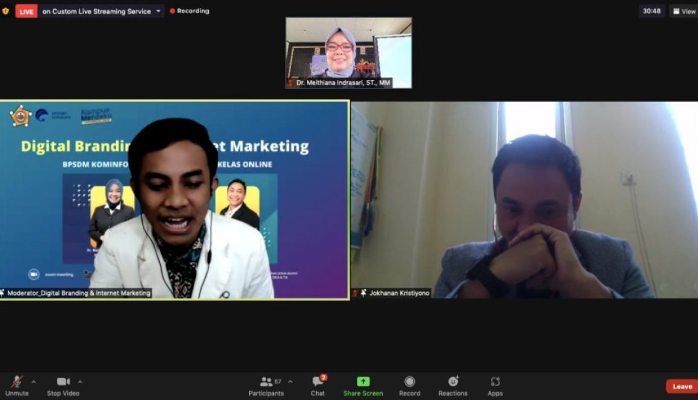The height and width of the screenshot is (400, 698).
Task: Open the Apps panel
Action: [495, 385]
